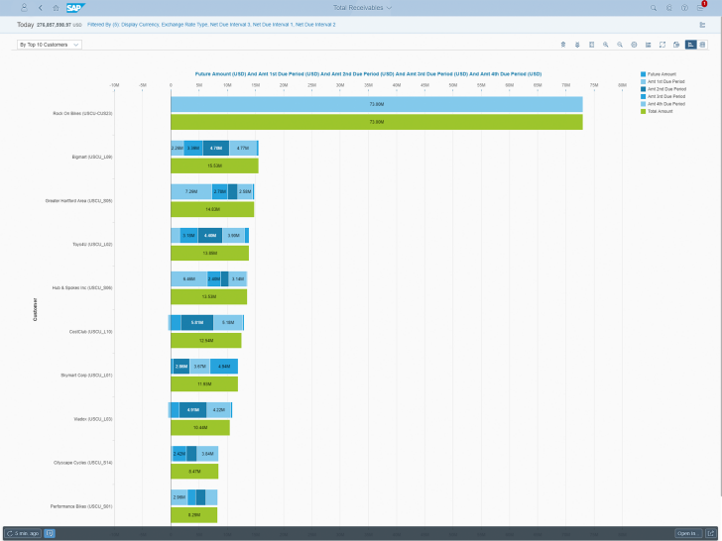This screenshot has width=722, height=541.
Task: Open chart settings gear icon
Action: (x=634, y=45)
